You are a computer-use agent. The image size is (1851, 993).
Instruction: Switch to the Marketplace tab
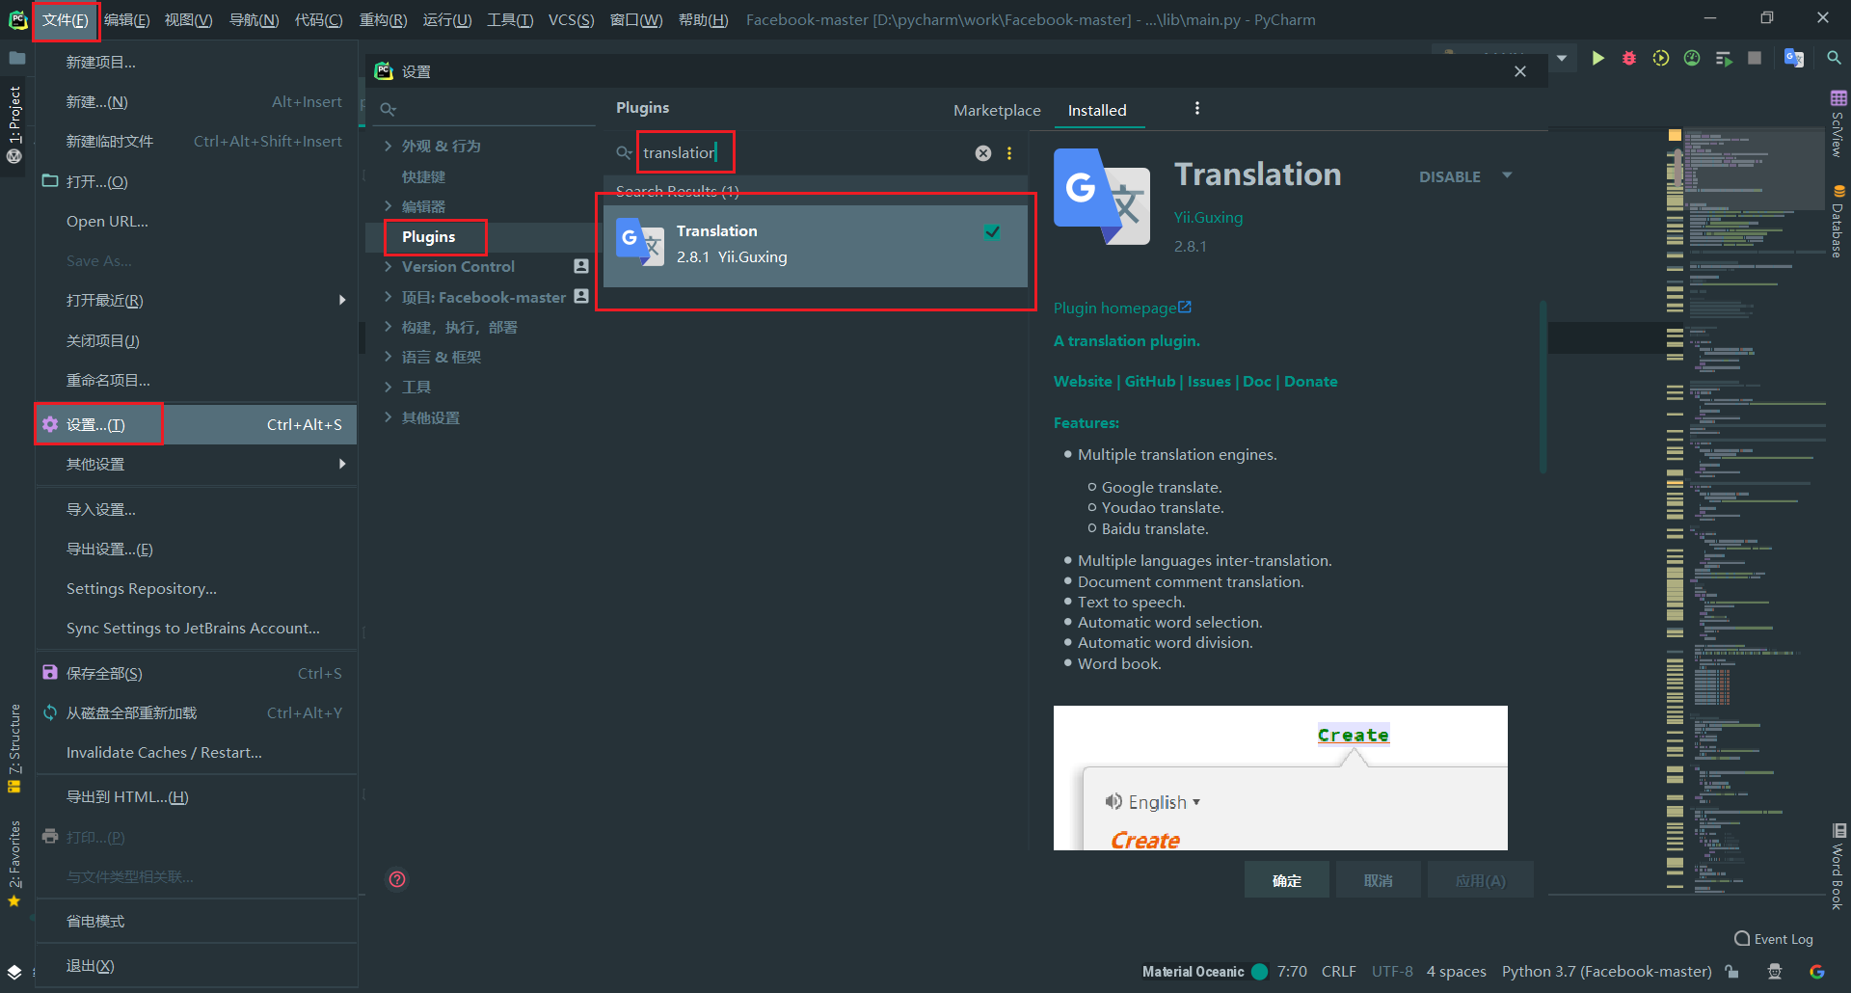(997, 110)
